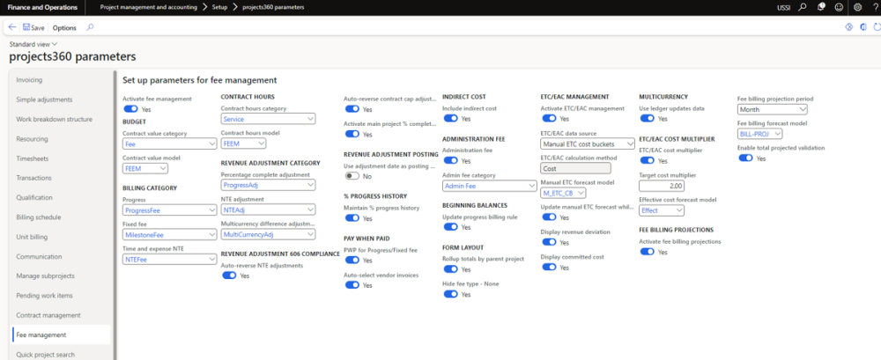
Task: Click Finance and Operations home title
Action: (42, 7)
